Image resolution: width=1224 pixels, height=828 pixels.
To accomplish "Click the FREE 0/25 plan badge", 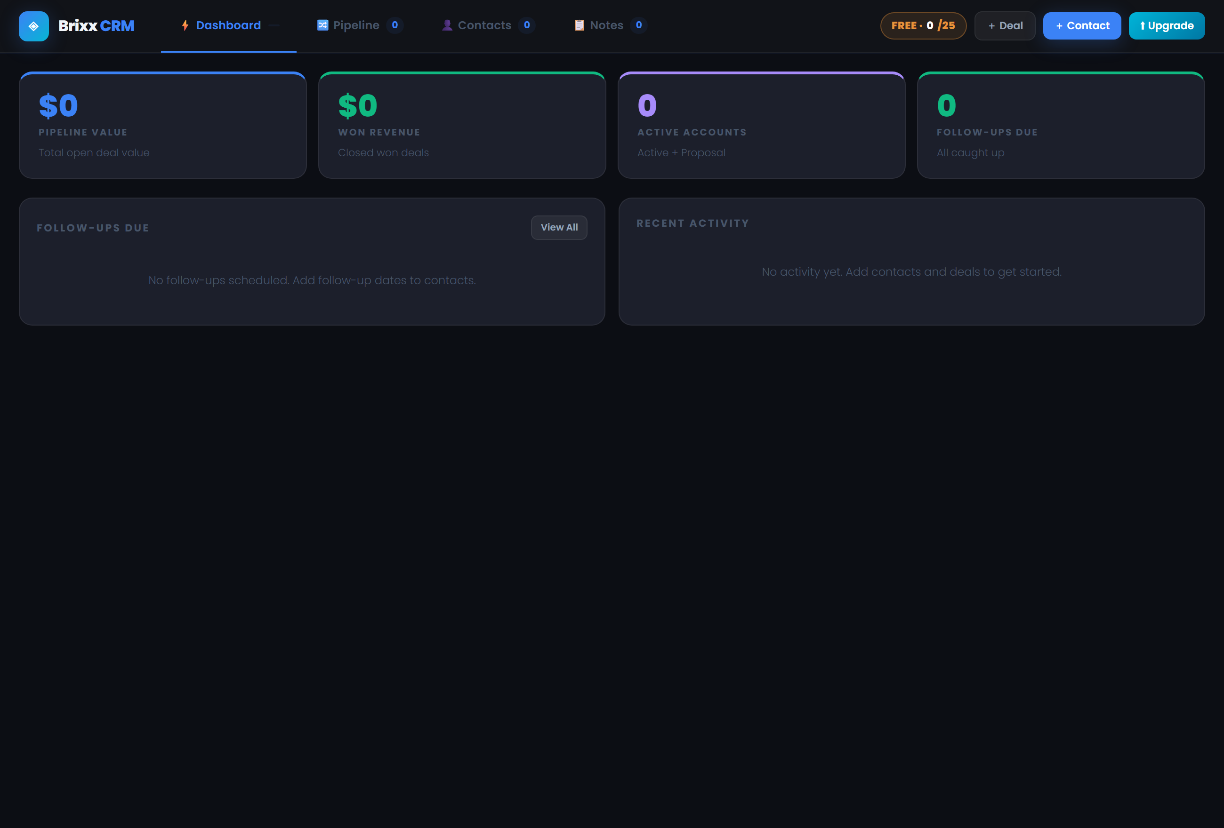I will pos(923,26).
